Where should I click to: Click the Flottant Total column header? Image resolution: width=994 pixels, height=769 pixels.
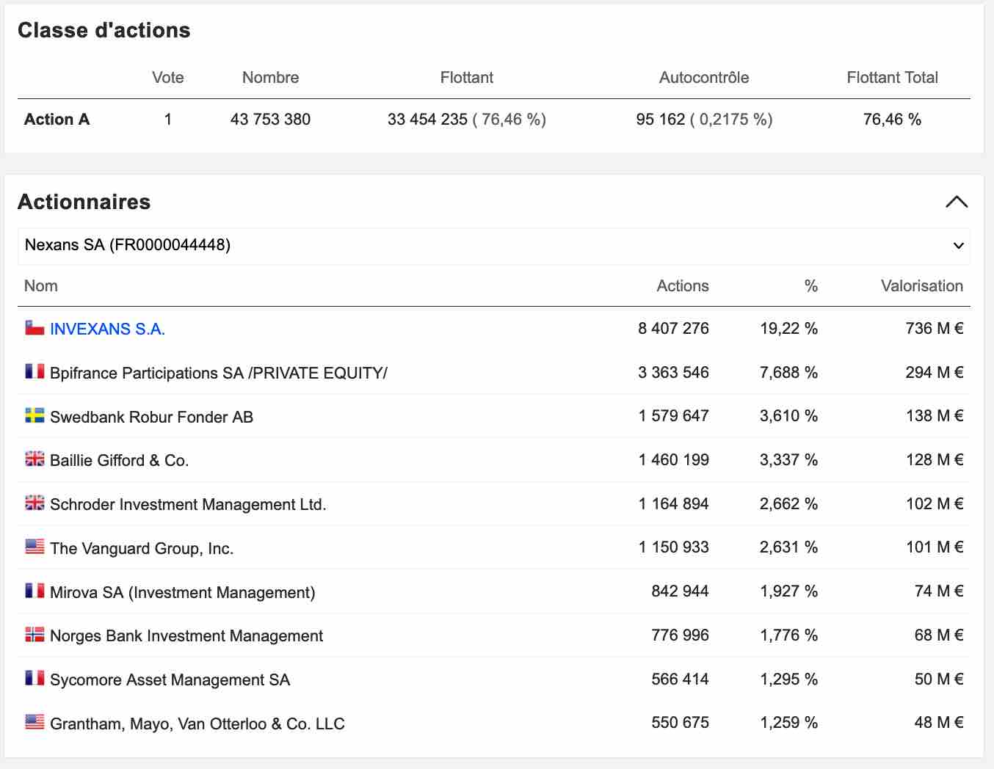click(x=892, y=78)
